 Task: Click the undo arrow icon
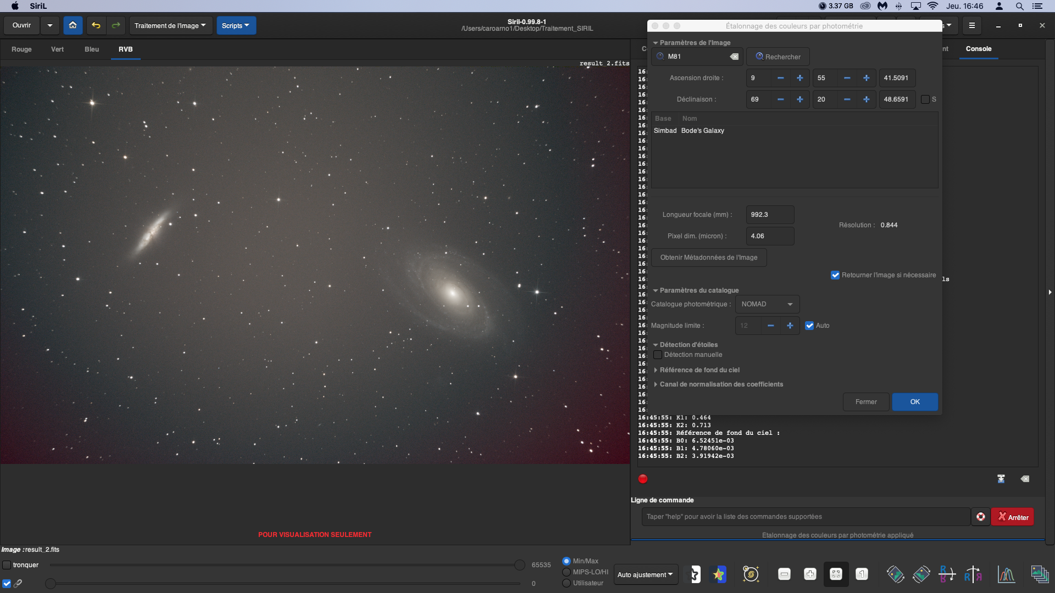click(x=96, y=25)
